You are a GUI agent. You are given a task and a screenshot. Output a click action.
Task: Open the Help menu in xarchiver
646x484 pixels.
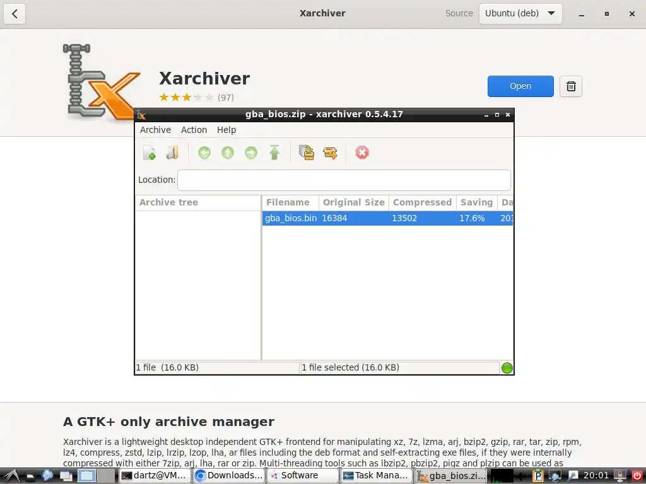[x=226, y=130]
